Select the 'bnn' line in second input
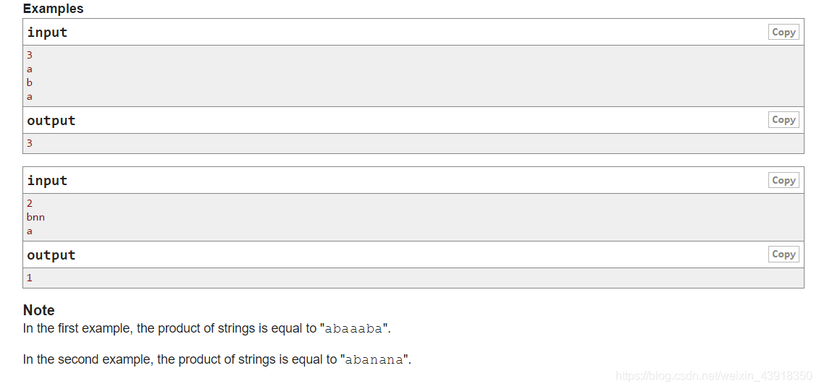The image size is (819, 389). tap(35, 217)
